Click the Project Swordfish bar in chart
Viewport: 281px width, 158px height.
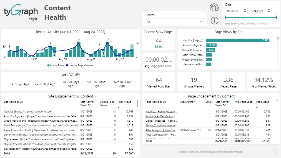(x=209, y=59)
